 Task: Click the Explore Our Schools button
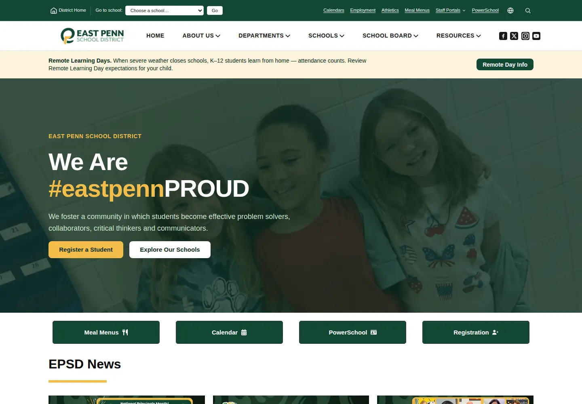170,250
